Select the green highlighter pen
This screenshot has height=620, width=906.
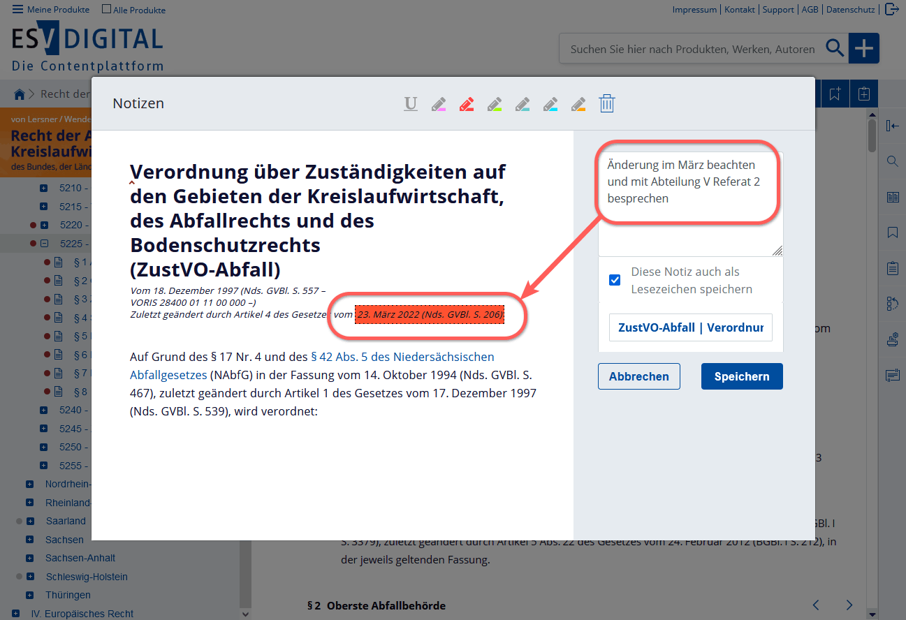(x=495, y=103)
